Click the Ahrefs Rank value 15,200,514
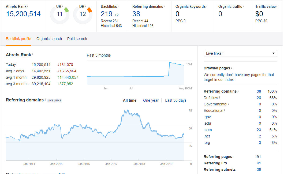This screenshot has width=284, height=174. coord(24,14)
